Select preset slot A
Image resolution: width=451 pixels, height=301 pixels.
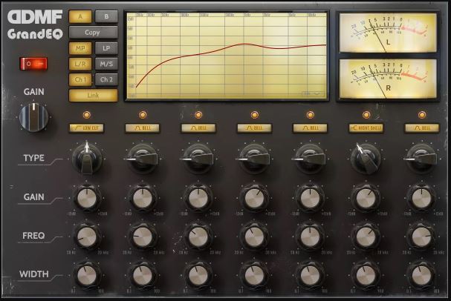click(x=80, y=16)
